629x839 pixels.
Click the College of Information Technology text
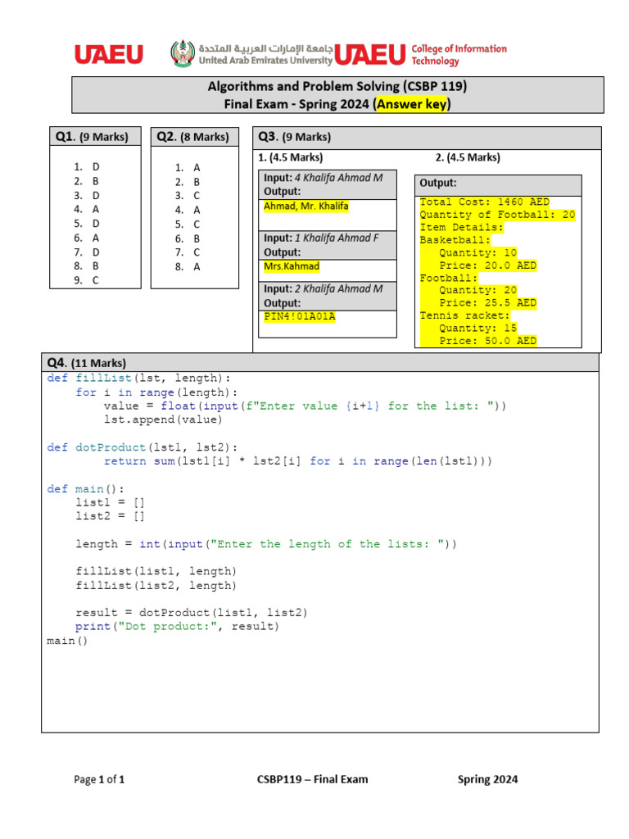click(x=459, y=55)
